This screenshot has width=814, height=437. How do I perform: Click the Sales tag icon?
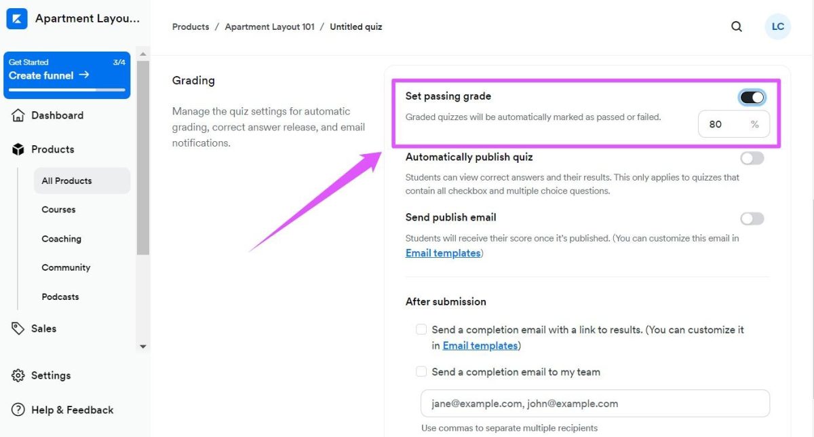pyautogui.click(x=18, y=328)
